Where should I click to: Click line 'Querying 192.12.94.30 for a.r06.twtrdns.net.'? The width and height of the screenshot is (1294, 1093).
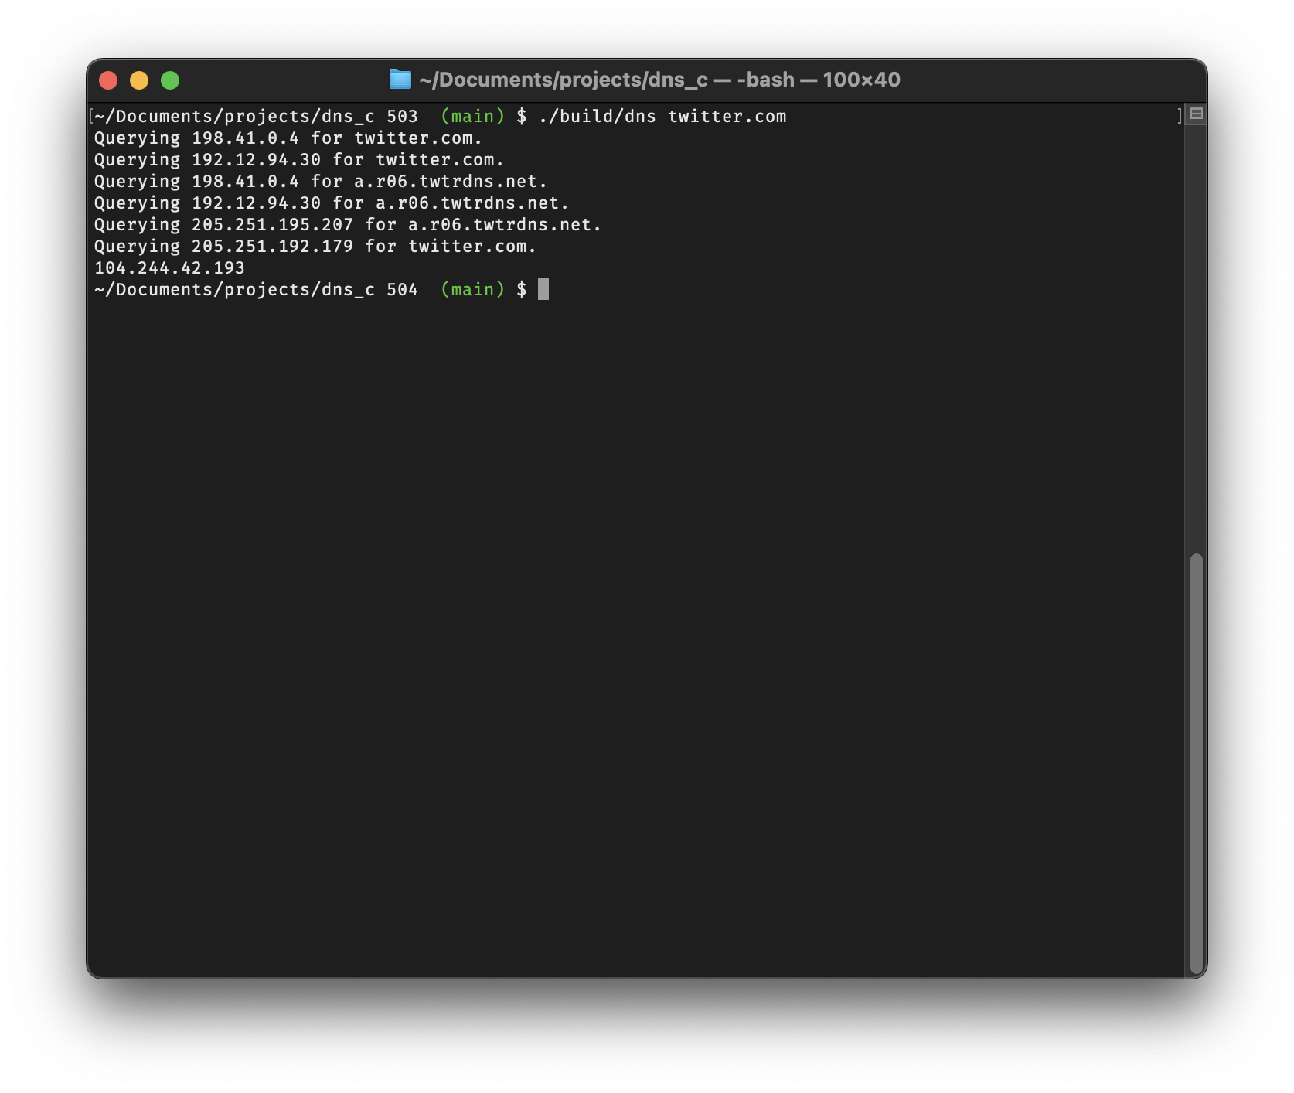[331, 203]
